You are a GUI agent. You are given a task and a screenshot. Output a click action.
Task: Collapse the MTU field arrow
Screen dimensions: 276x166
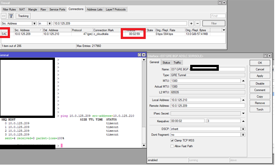pyautogui.click(x=243, y=81)
